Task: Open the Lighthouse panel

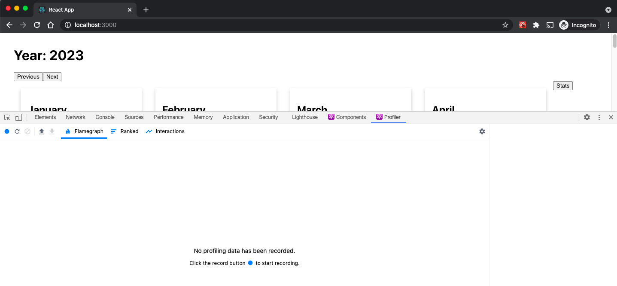Action: pos(305,117)
